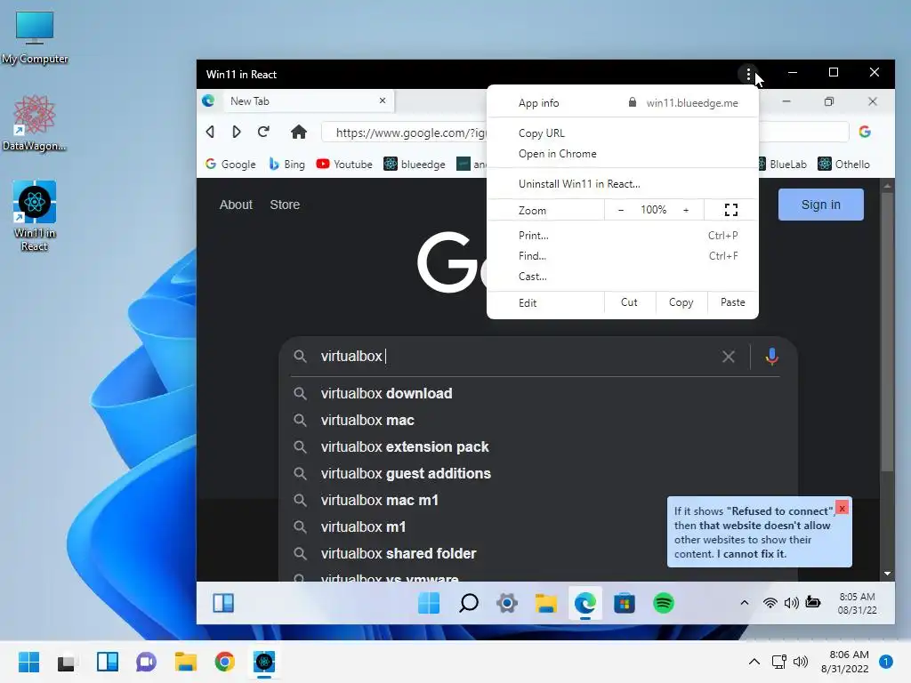Open the blueedge bookmark

(x=415, y=165)
